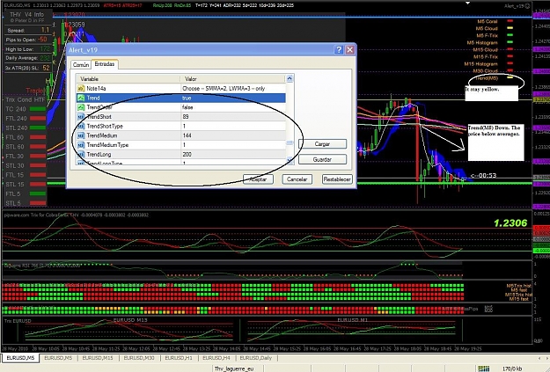This screenshot has width=550, height=372.
Task: Click the green icon beside Trend row
Action: click(81, 98)
